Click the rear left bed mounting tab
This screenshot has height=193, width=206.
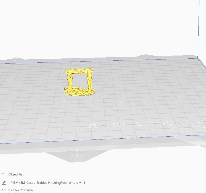point(15,59)
